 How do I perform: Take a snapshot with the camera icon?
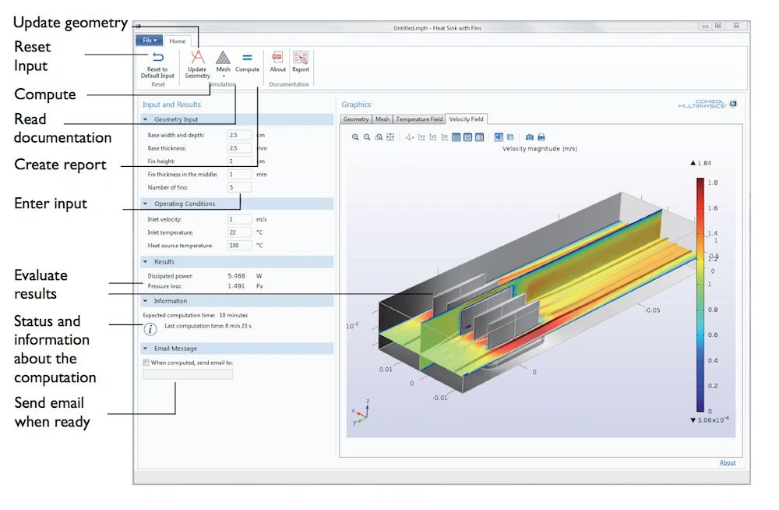[529, 137]
